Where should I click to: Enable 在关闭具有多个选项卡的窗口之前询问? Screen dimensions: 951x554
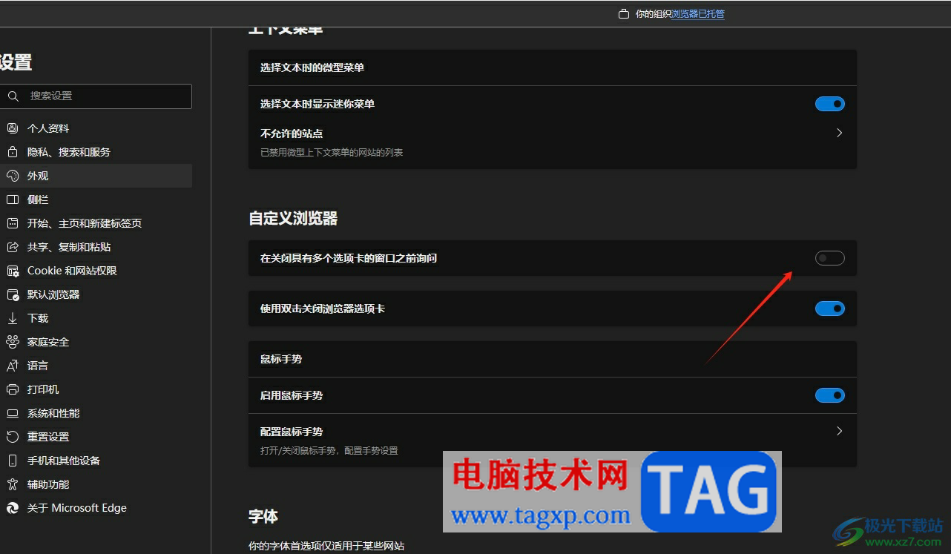pyautogui.click(x=829, y=257)
